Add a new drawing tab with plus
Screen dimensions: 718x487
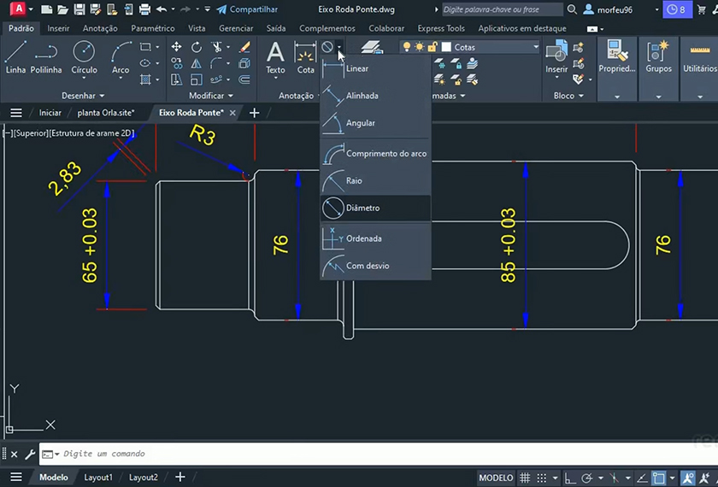point(254,113)
